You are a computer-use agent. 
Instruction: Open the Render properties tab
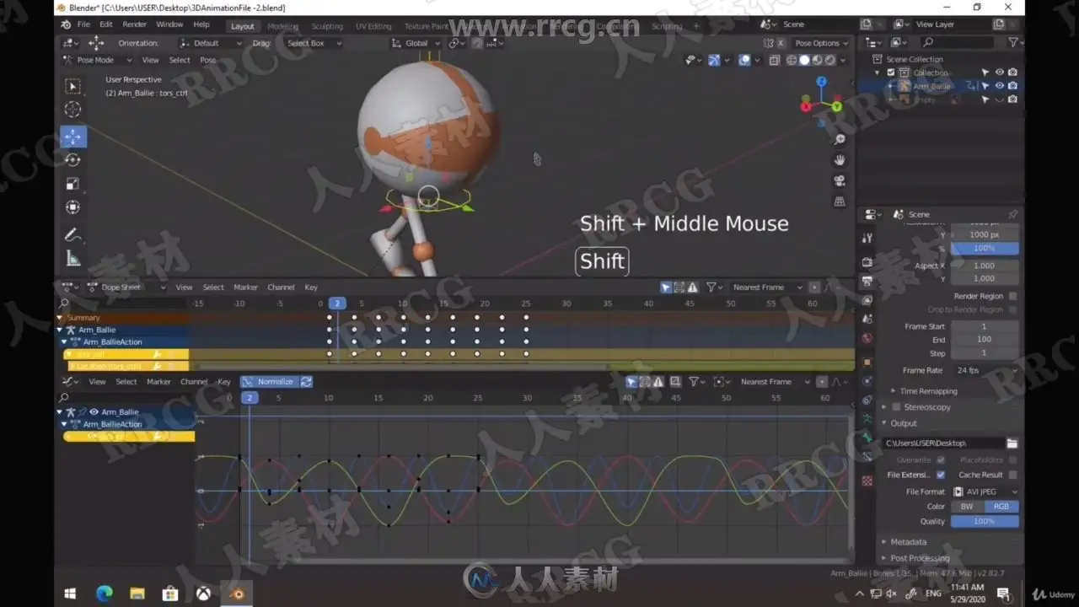click(x=867, y=261)
